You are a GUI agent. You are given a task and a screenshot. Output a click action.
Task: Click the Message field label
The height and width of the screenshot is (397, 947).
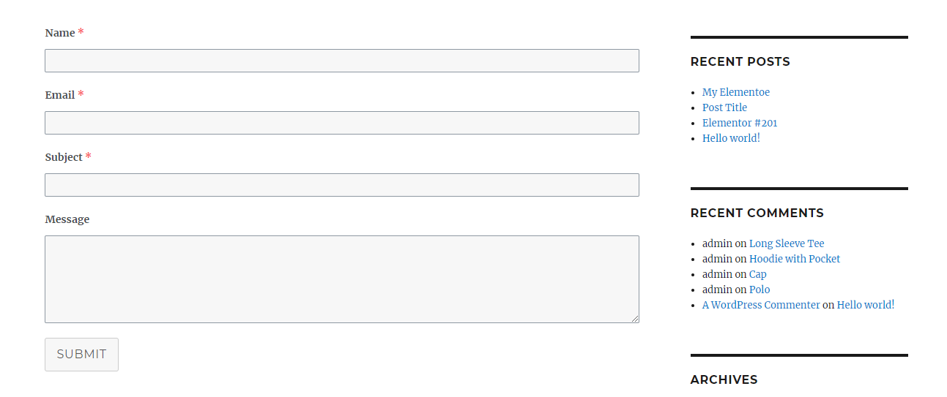(x=67, y=219)
